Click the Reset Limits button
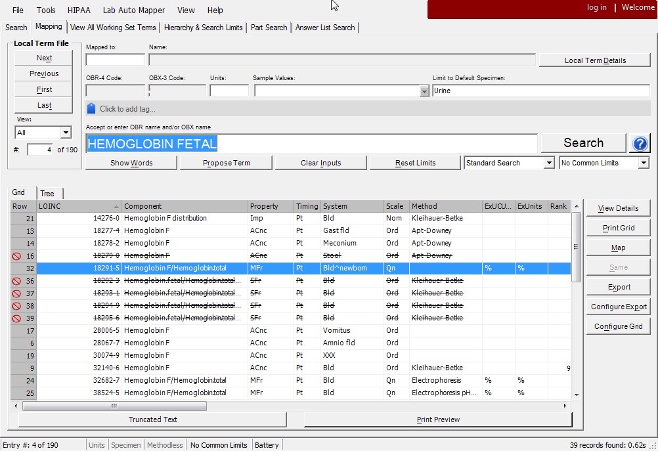The height and width of the screenshot is (451, 658). (415, 163)
